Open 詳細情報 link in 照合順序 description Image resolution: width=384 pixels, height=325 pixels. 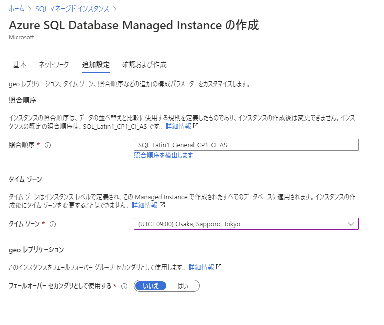(178, 126)
